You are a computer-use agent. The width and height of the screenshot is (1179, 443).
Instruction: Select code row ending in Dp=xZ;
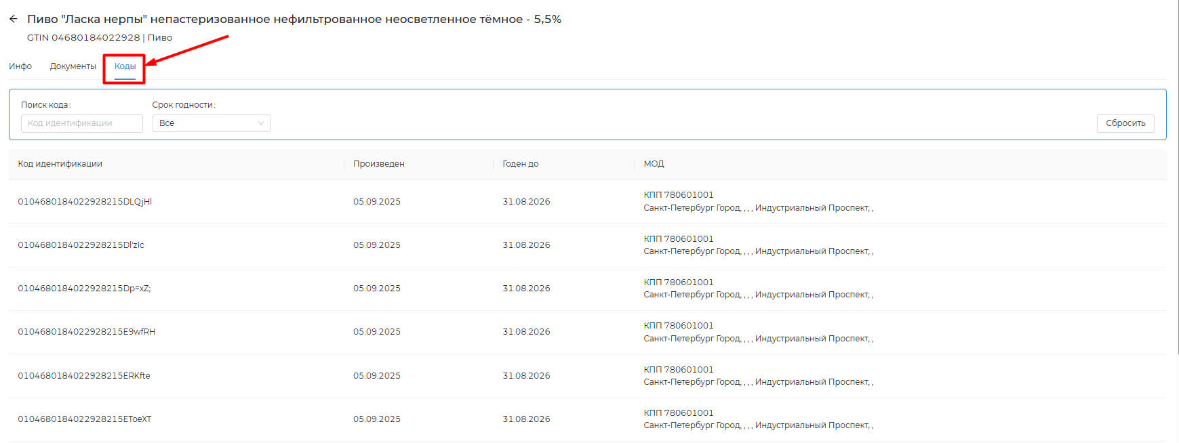[84, 289]
